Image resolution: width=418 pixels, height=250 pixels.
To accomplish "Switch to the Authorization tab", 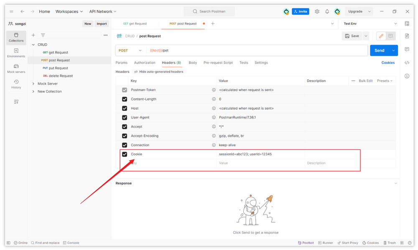I will pos(145,63).
